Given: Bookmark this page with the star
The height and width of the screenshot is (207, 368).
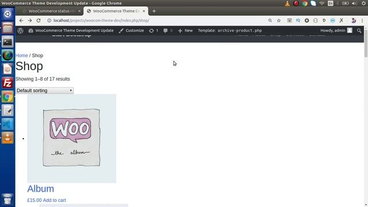Looking at the screenshot, I should (x=279, y=21).
